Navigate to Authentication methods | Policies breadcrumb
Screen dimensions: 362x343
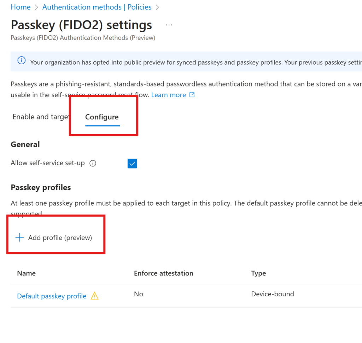click(97, 7)
